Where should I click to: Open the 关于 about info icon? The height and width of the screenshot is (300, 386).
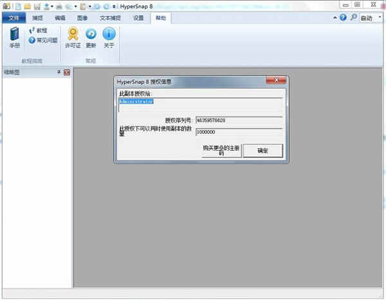(x=109, y=37)
